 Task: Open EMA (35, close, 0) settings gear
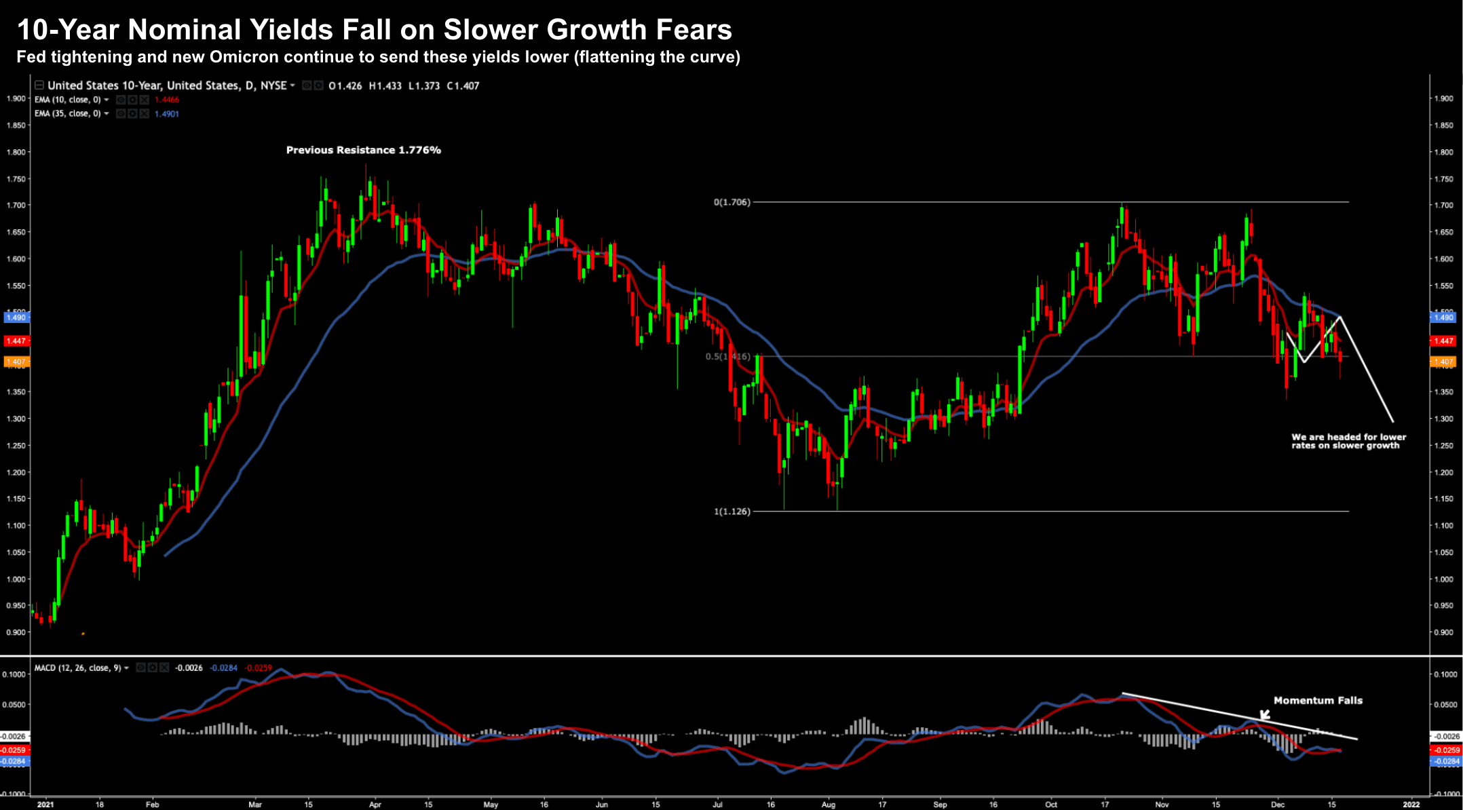point(132,114)
